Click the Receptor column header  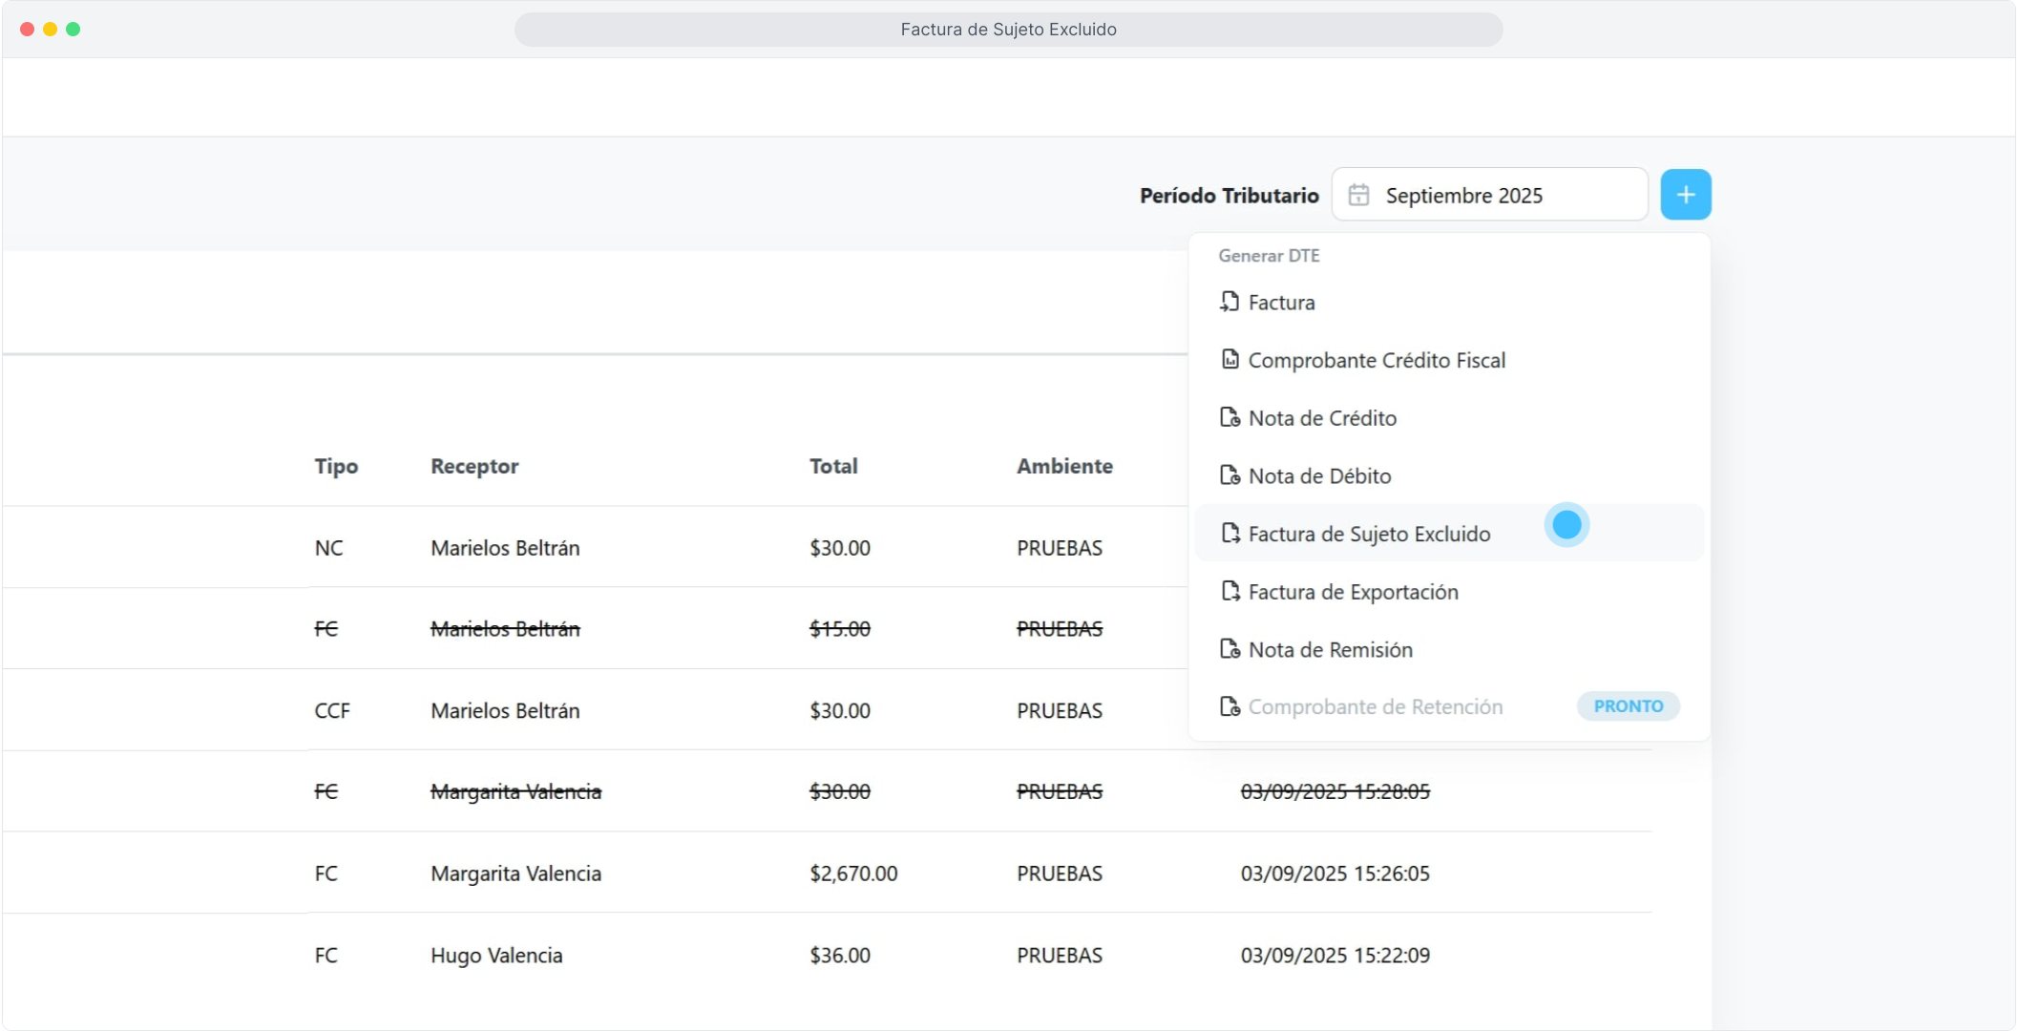(474, 466)
